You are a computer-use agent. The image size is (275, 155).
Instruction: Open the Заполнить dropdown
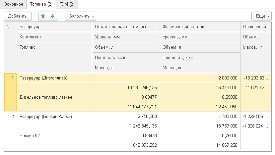click(x=81, y=16)
